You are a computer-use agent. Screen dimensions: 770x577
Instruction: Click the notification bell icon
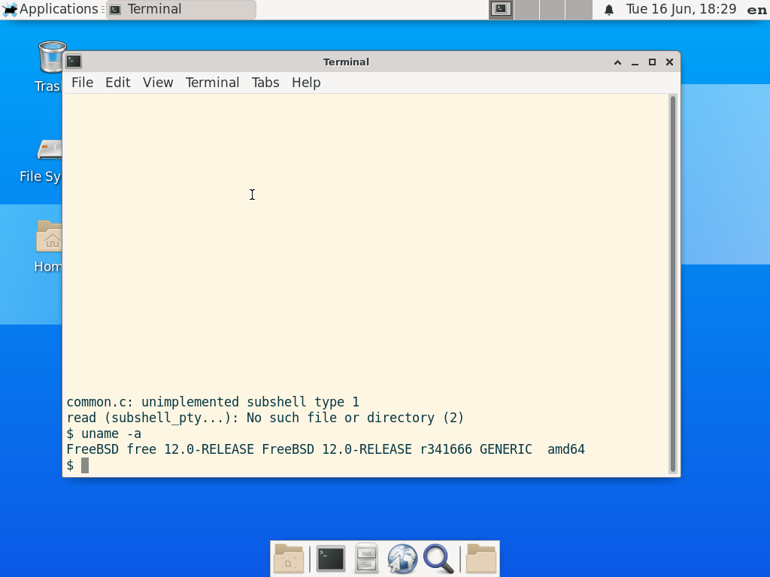[609, 10]
